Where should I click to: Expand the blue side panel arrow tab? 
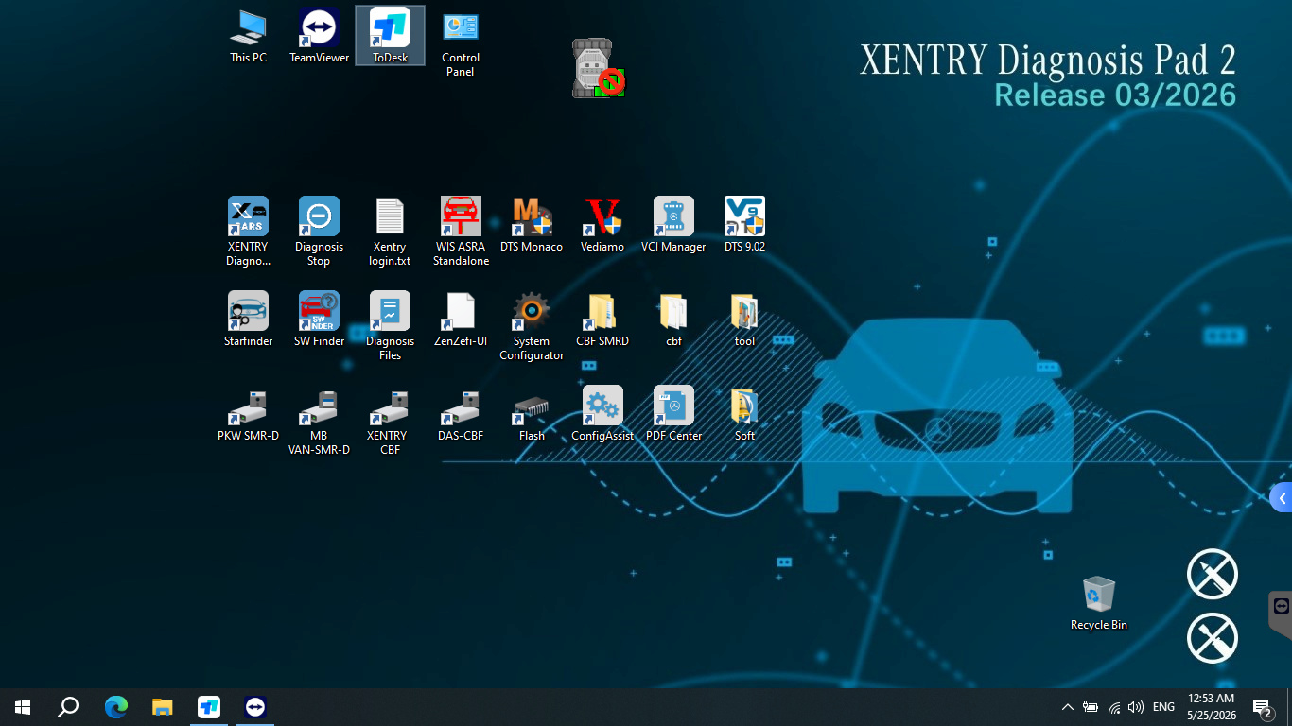coord(1282,498)
